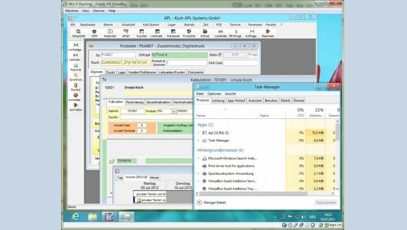Select Kunden/Staffelpreise tab in Produkte
Viewport: 407px width, 230px height.
pyautogui.click(x=142, y=72)
